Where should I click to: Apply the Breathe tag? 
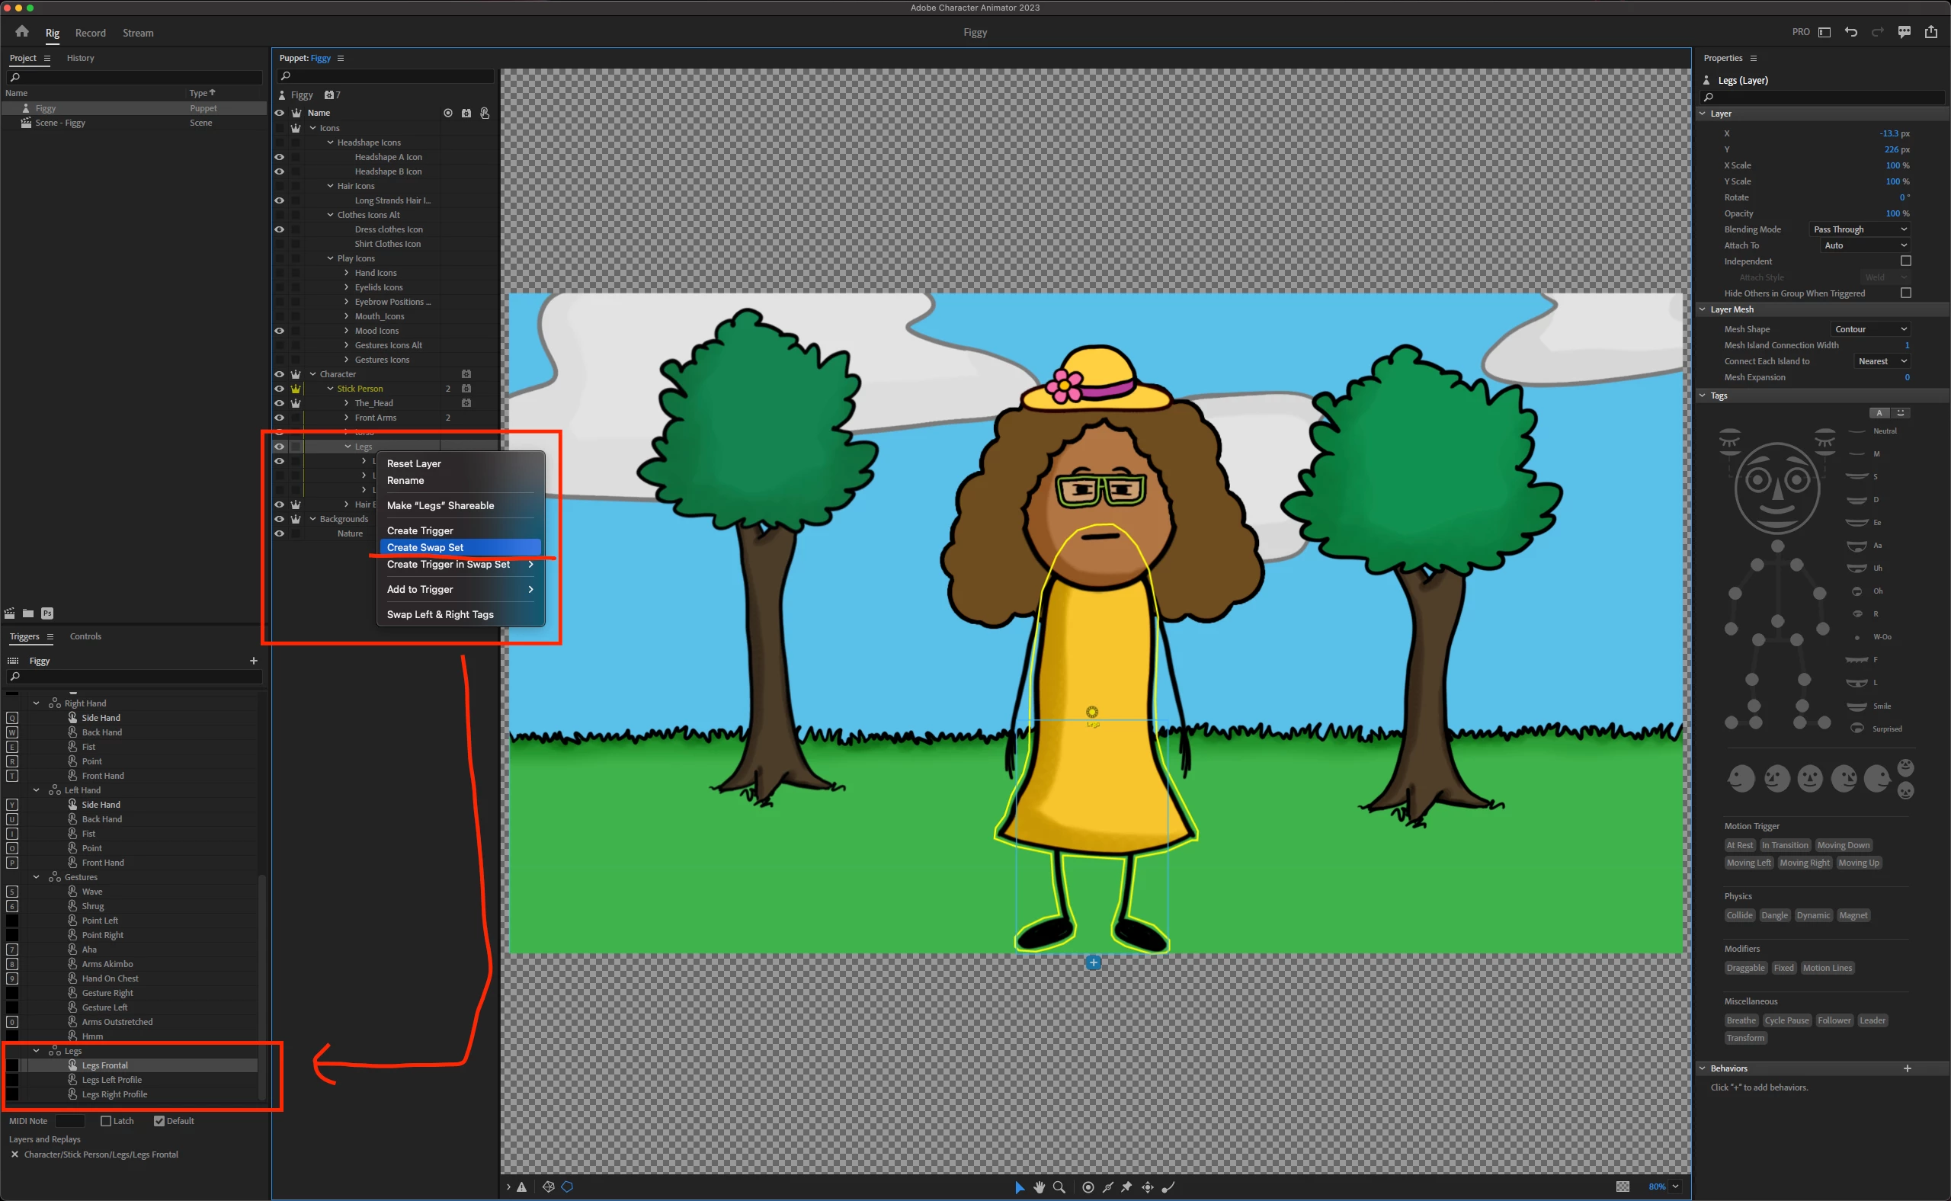pos(1741,1020)
